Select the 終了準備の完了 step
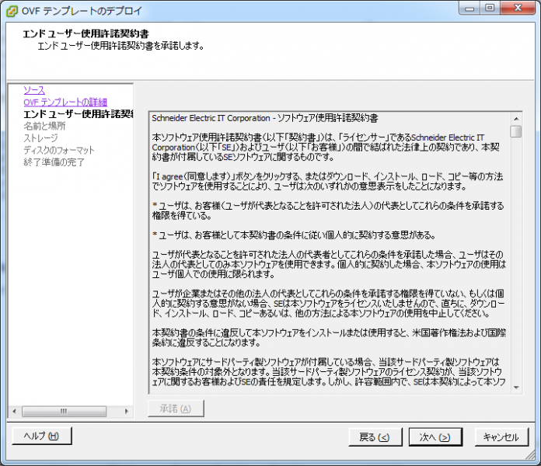This screenshot has width=541, height=466. (x=54, y=162)
